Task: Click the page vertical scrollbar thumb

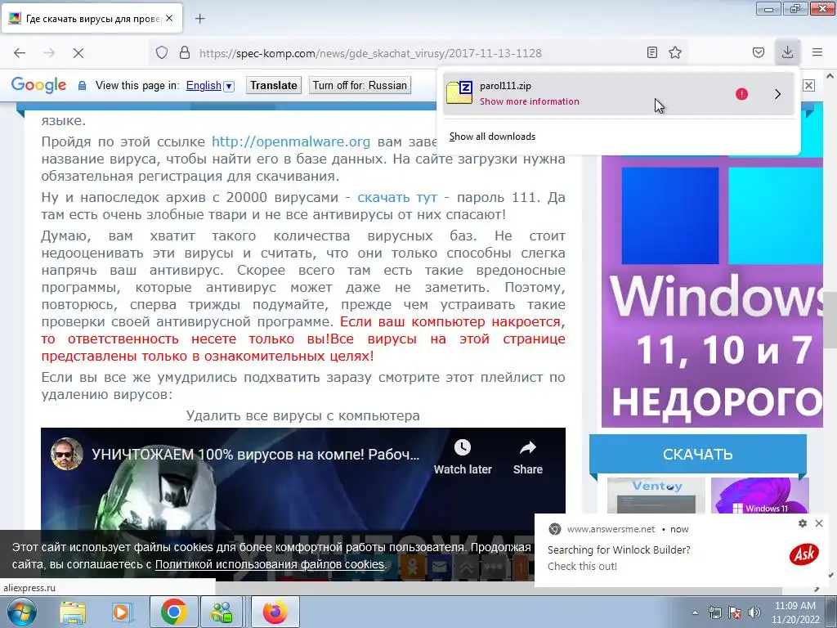Action: tap(830, 320)
